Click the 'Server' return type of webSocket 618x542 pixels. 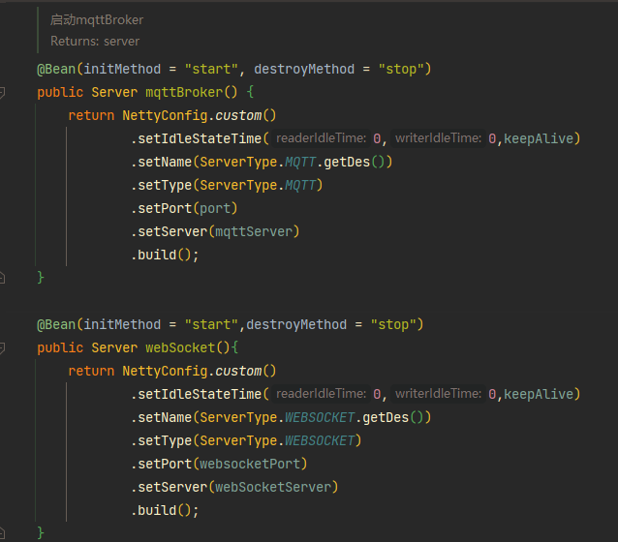tap(114, 347)
